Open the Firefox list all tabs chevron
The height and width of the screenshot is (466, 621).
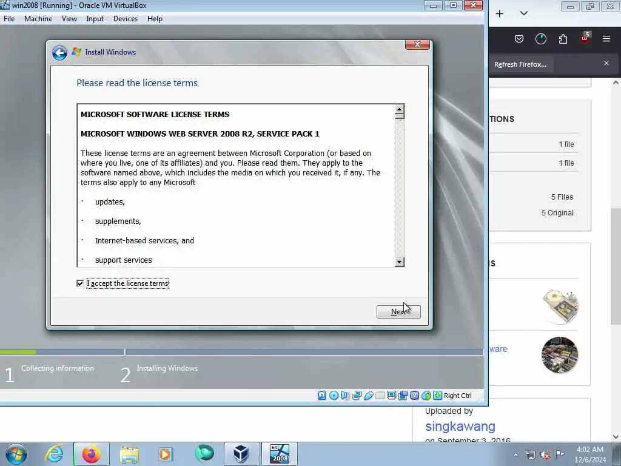tap(523, 13)
